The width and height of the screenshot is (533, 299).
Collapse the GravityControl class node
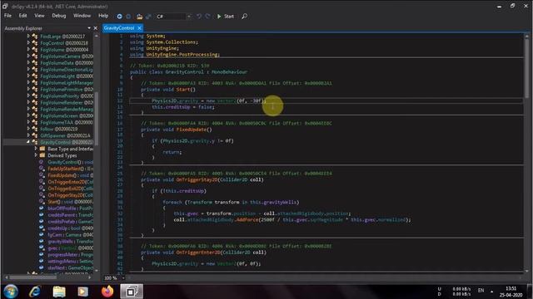tap(28, 142)
